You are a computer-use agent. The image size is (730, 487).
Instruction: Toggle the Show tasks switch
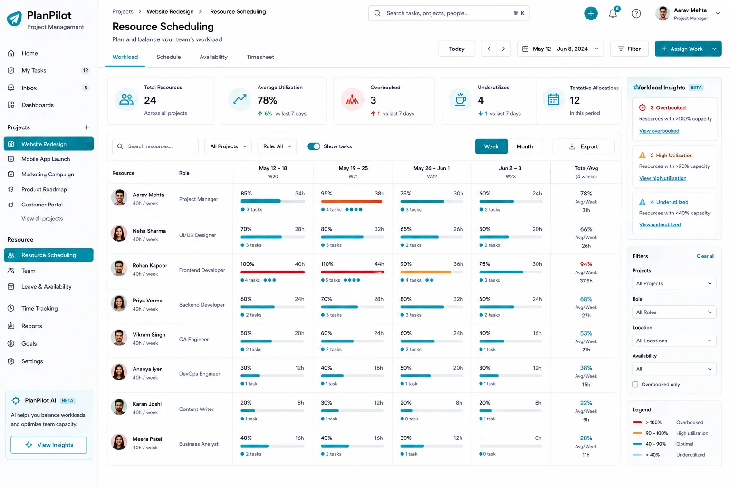(314, 146)
